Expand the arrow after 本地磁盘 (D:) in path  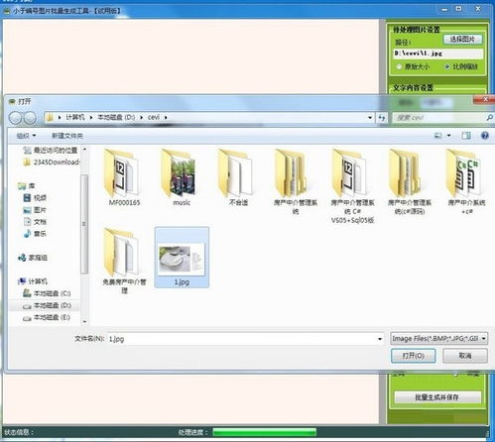(141, 117)
